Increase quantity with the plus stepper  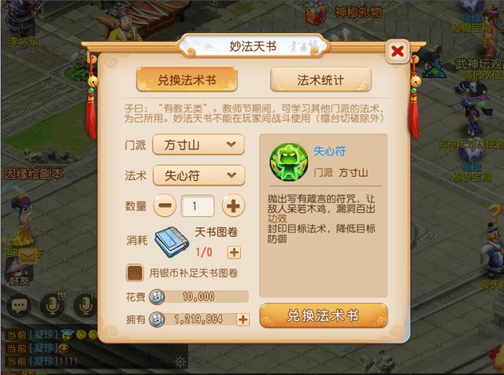tap(233, 206)
